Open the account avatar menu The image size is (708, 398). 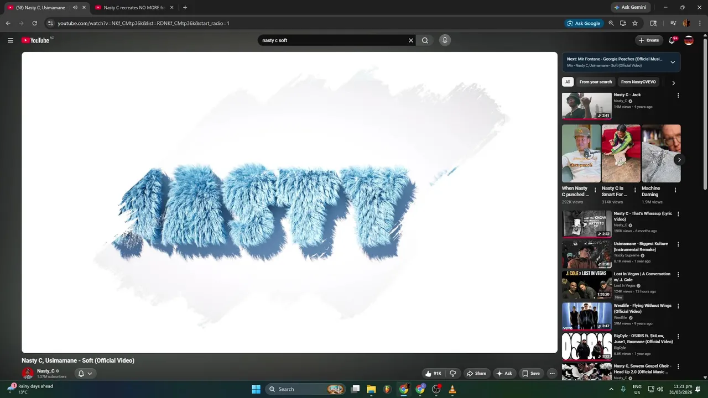689,40
